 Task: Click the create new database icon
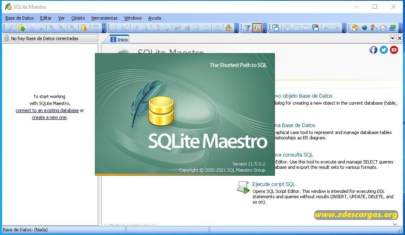click(21, 28)
